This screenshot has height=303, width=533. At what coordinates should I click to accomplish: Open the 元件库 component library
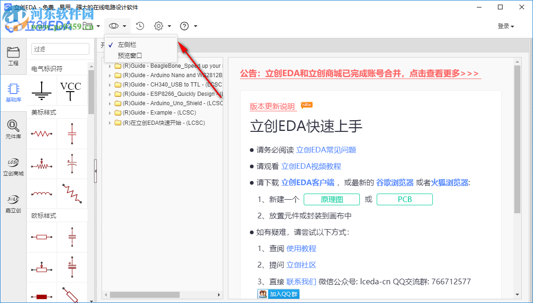13,130
